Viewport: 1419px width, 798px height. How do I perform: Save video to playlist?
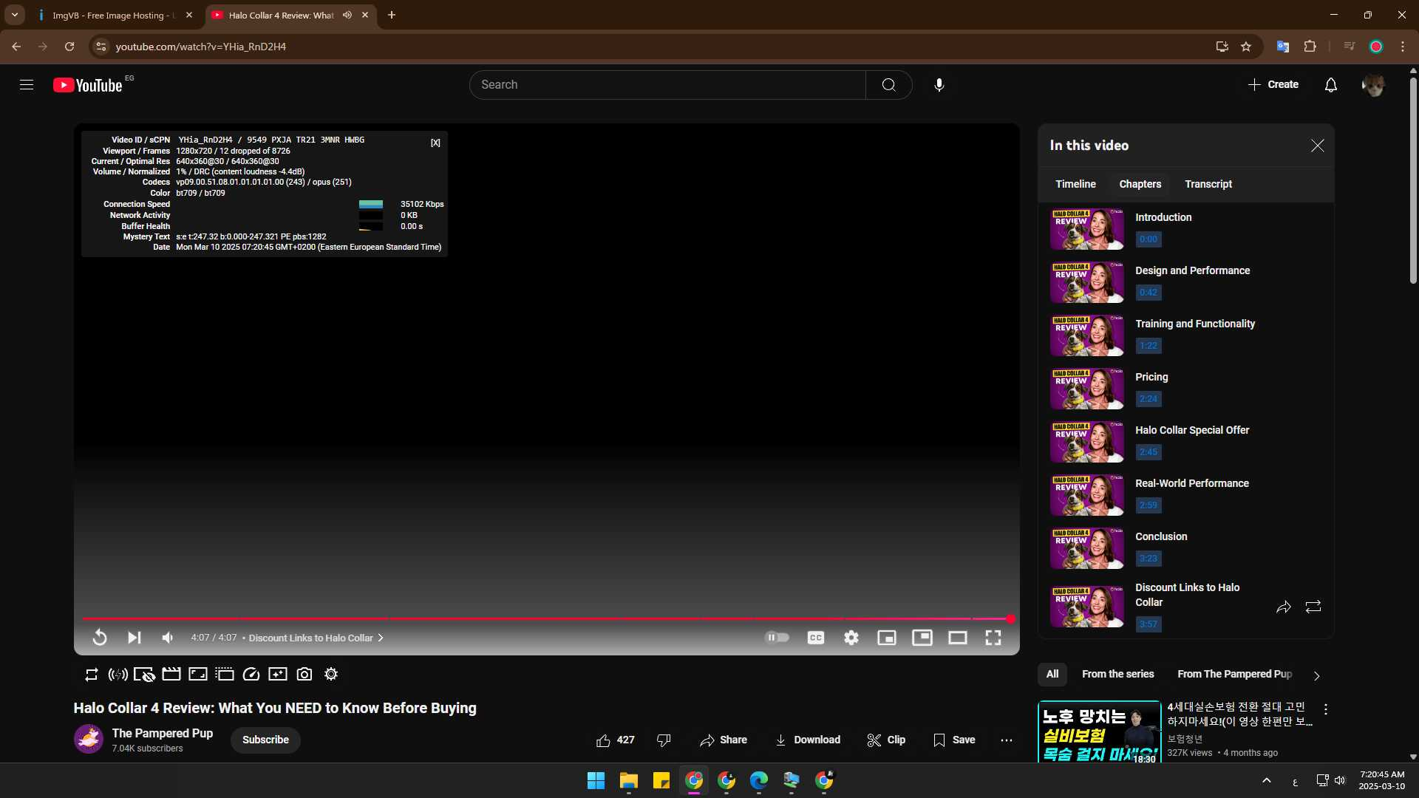[954, 740]
